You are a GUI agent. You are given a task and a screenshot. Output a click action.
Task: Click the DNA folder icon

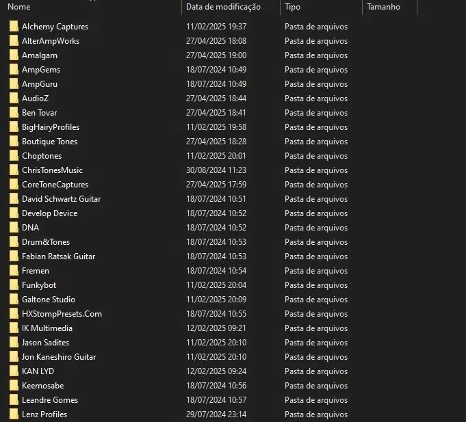14,228
